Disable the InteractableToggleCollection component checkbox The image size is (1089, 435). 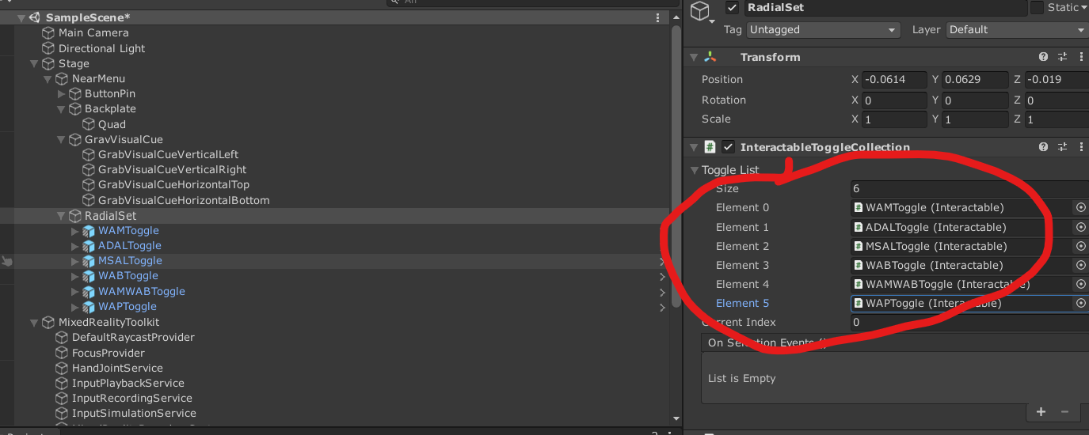(x=728, y=147)
